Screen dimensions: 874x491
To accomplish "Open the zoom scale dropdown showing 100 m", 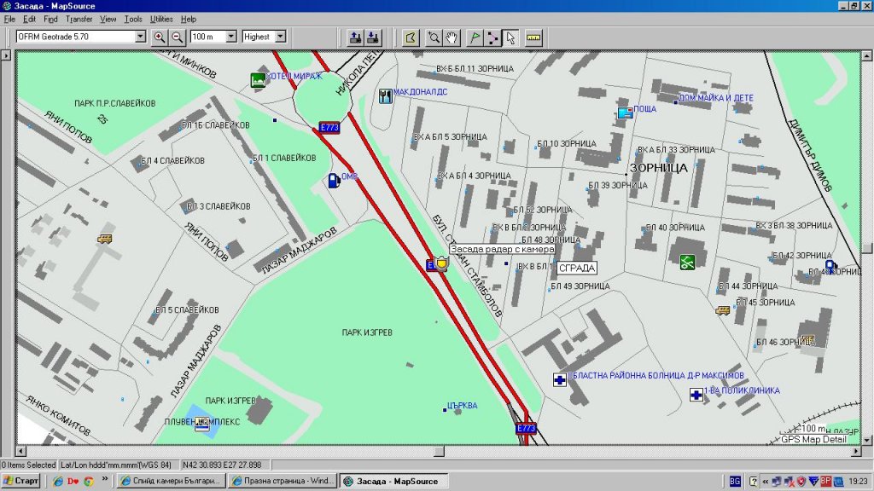I will [230, 37].
